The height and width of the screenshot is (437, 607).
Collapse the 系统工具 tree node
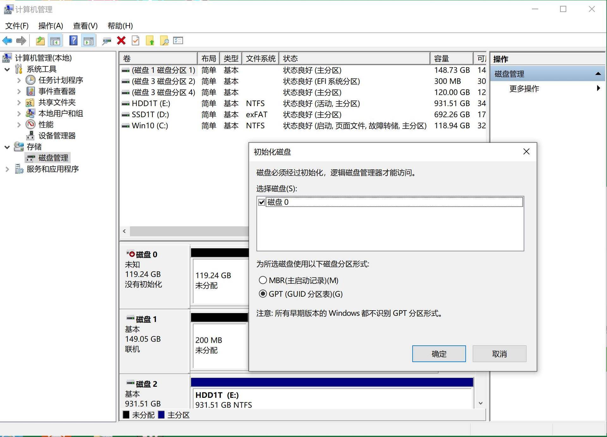tap(7, 69)
